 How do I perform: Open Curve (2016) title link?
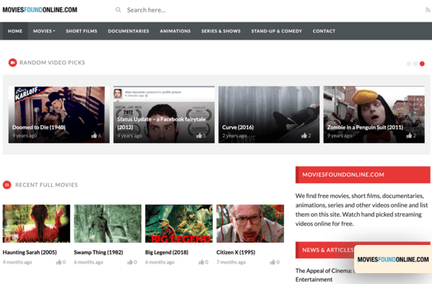(238, 127)
